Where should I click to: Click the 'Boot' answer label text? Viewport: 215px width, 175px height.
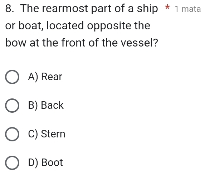pyautogui.click(x=52, y=163)
